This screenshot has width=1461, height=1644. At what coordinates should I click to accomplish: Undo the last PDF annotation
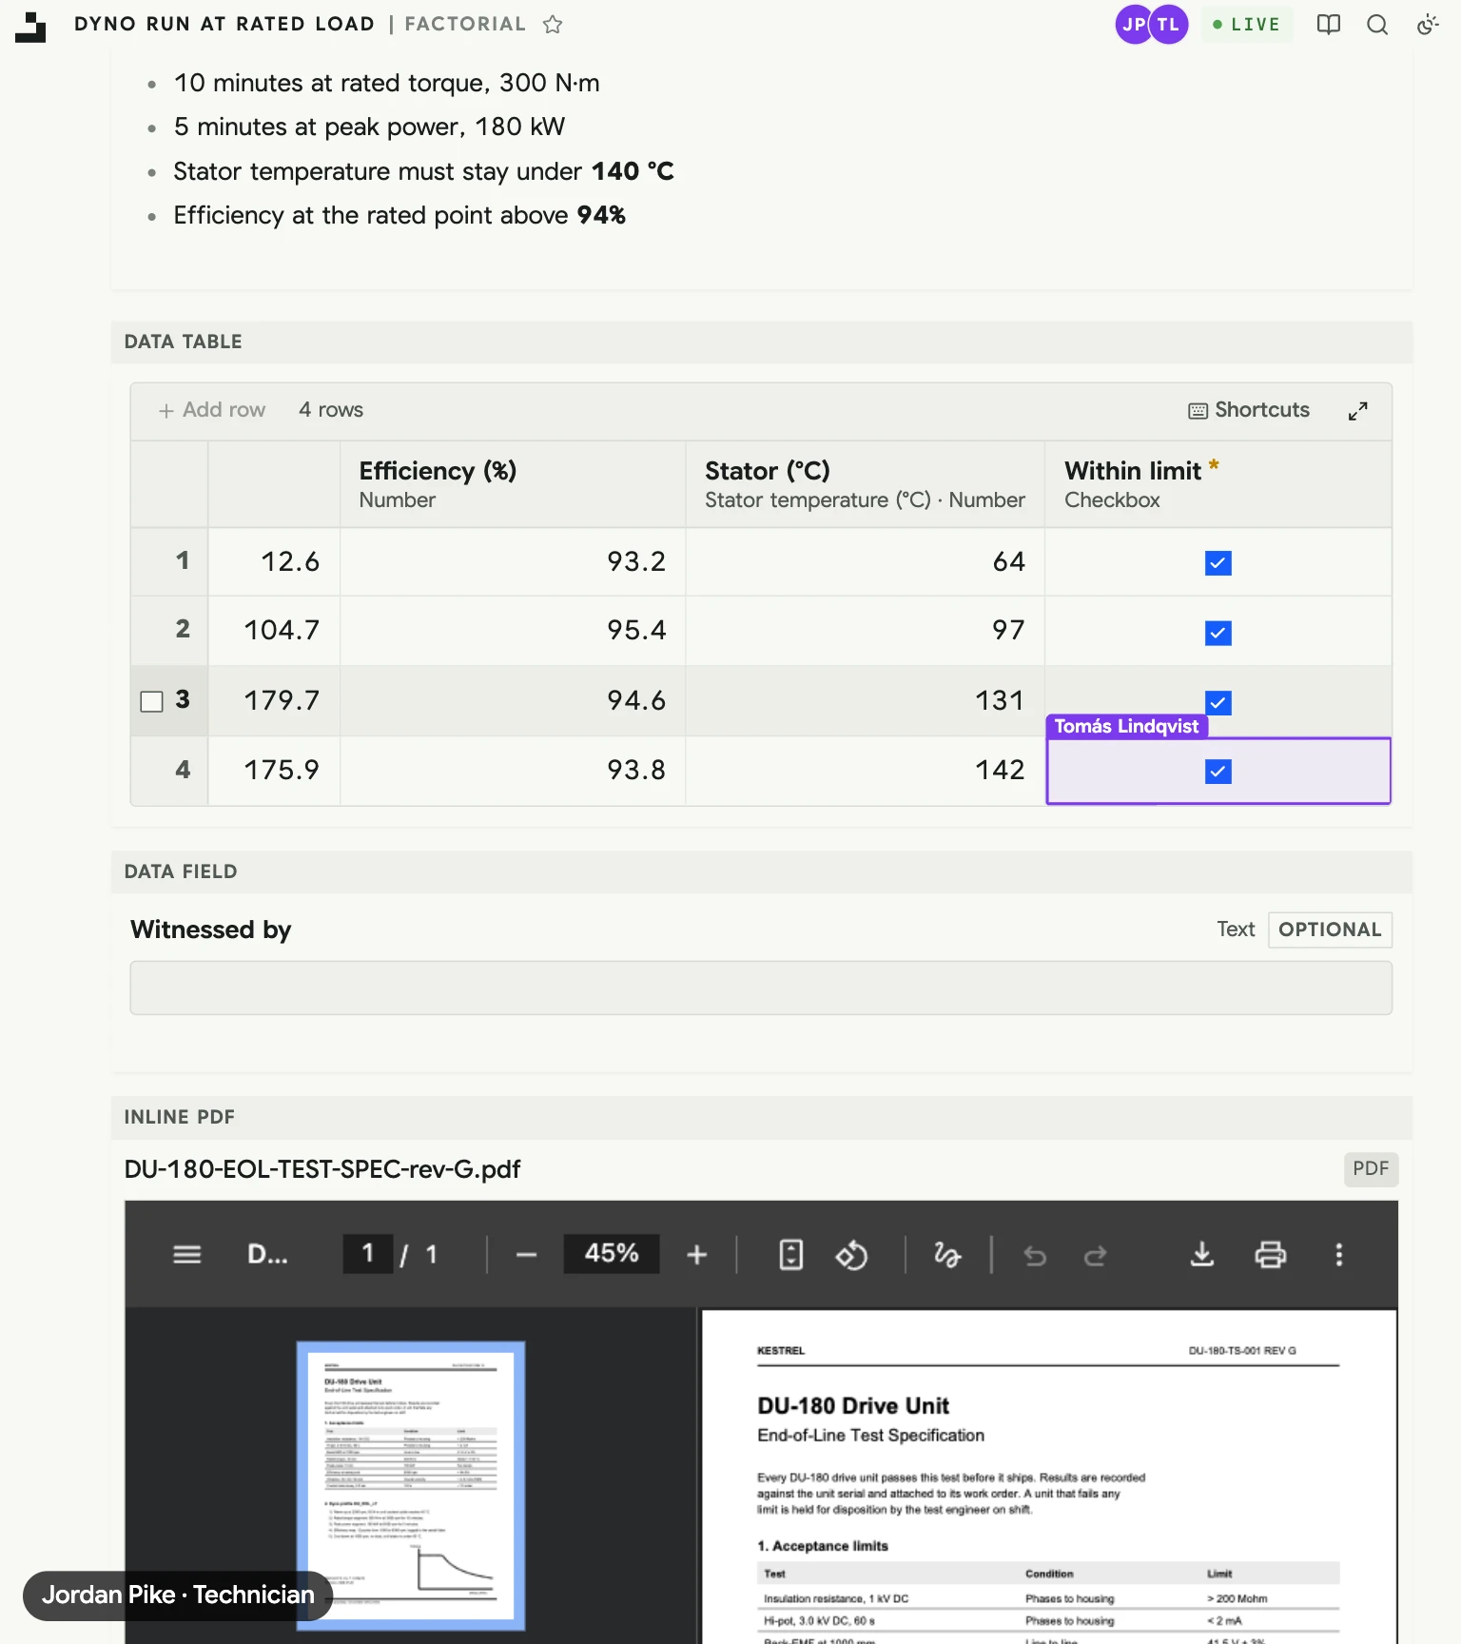coord(1035,1256)
